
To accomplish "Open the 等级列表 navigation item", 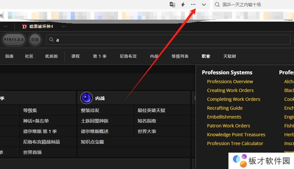I will point(180,56).
